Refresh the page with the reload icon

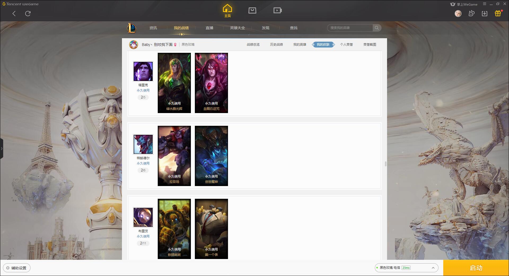click(x=28, y=14)
